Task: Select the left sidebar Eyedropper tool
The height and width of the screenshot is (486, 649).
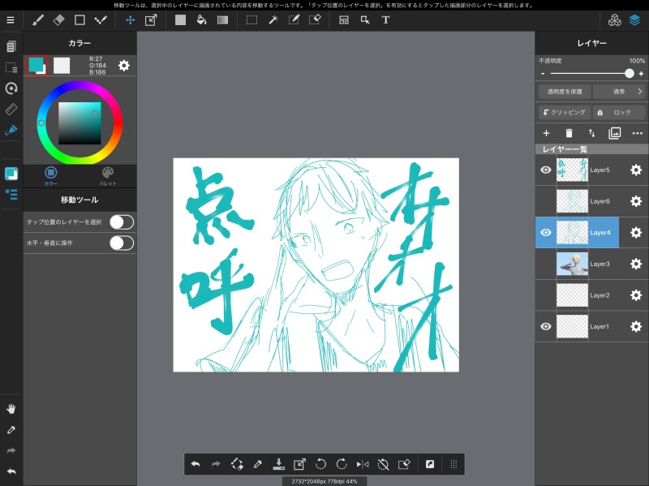Action: pos(11,430)
